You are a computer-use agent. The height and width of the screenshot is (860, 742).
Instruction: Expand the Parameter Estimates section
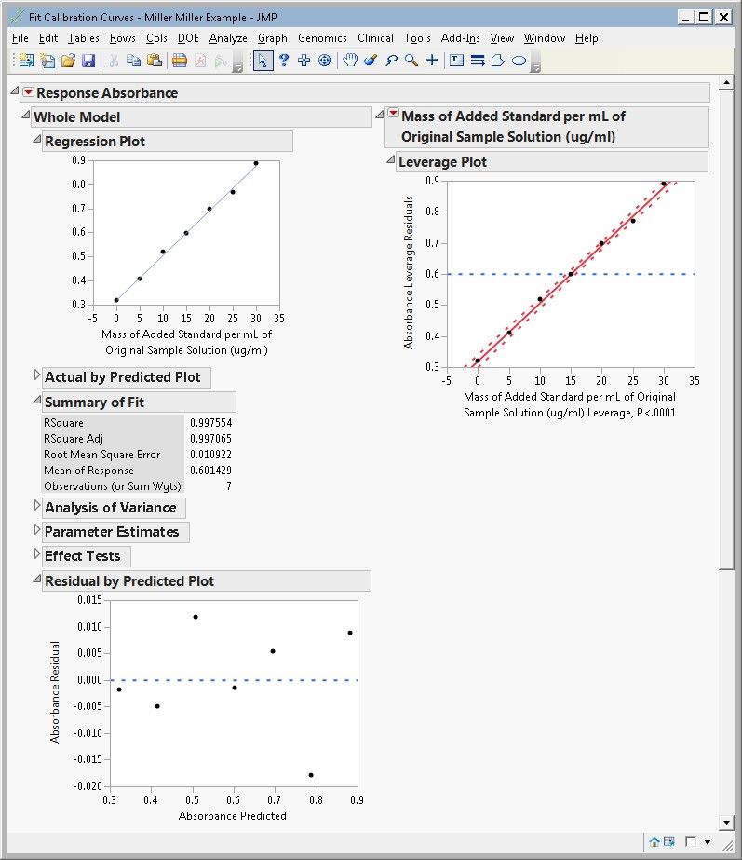(x=36, y=529)
